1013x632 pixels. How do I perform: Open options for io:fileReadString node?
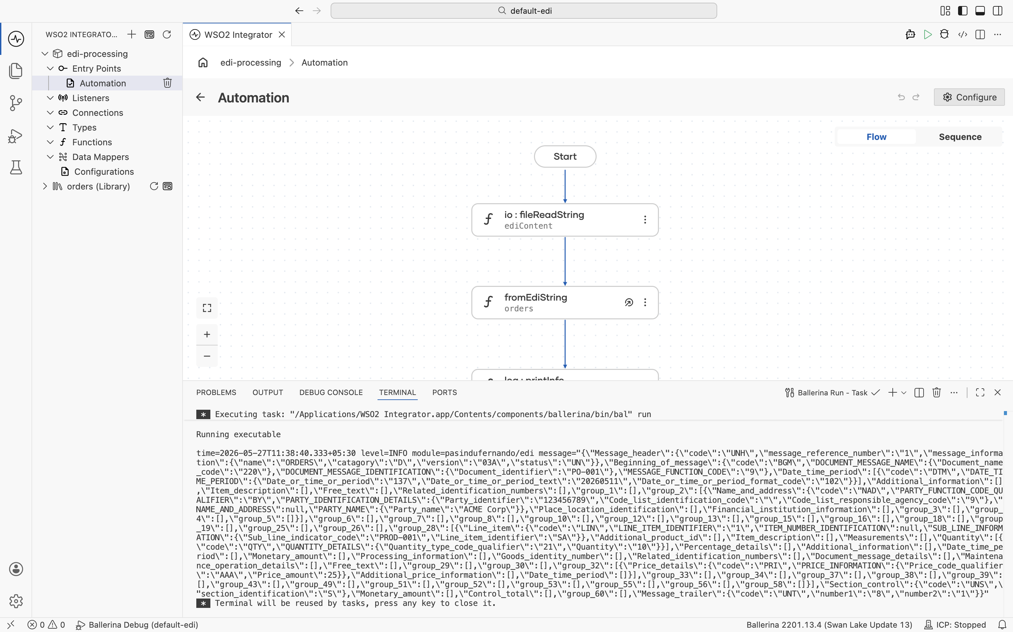pyautogui.click(x=645, y=220)
